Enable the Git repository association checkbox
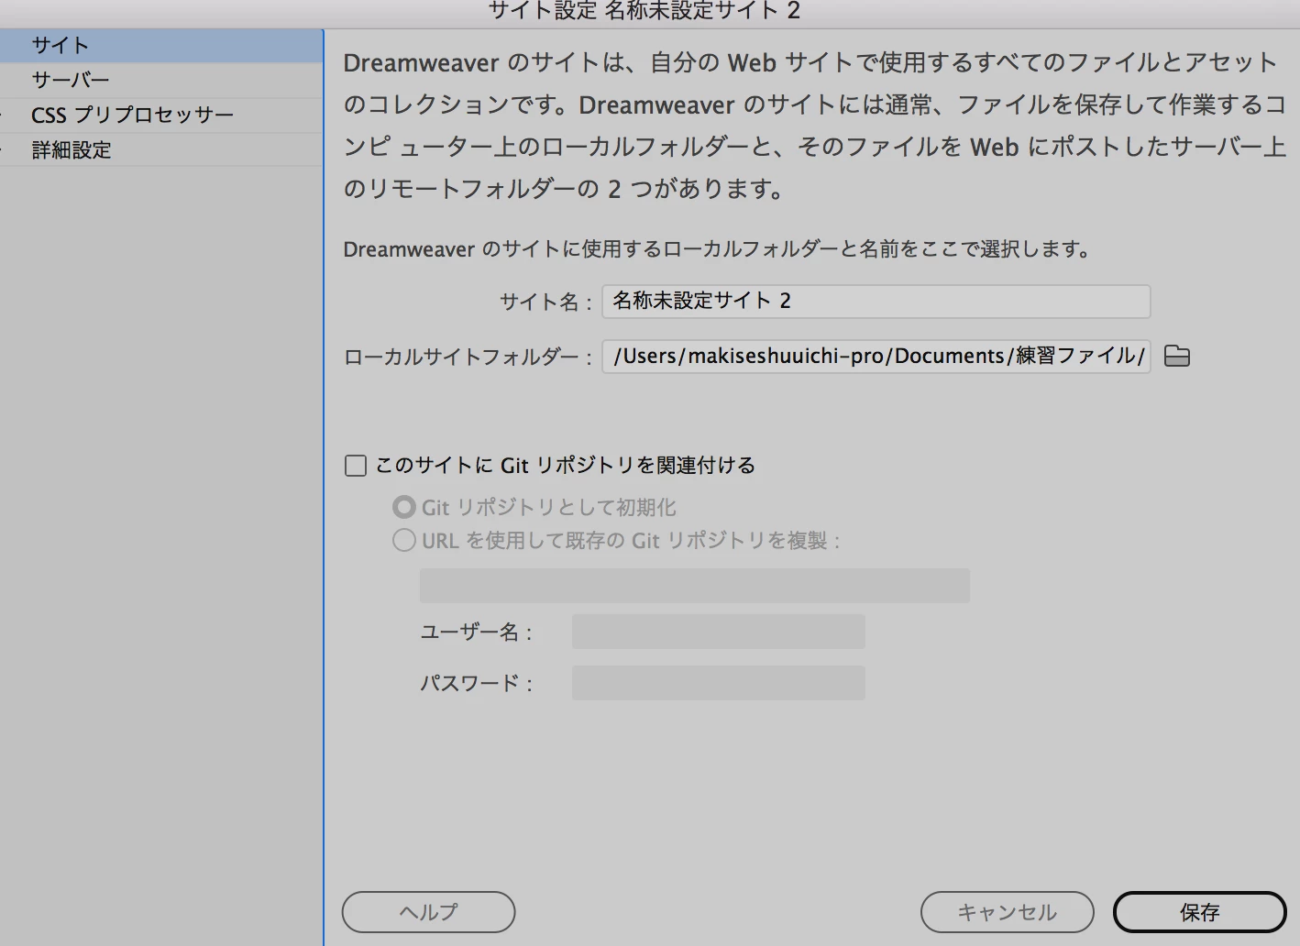Screen dimensions: 1300x946 tap(356, 466)
